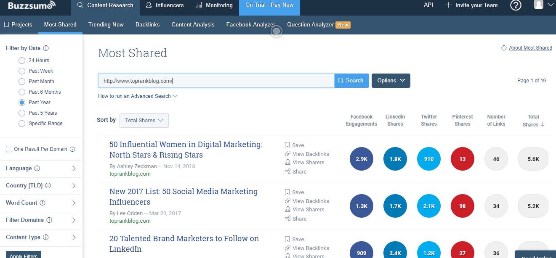Switch to the Trending Now tab

tap(106, 25)
